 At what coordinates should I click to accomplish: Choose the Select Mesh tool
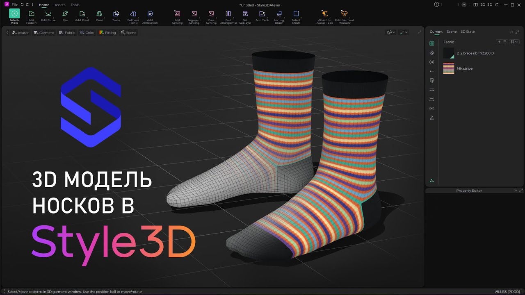pos(296,17)
